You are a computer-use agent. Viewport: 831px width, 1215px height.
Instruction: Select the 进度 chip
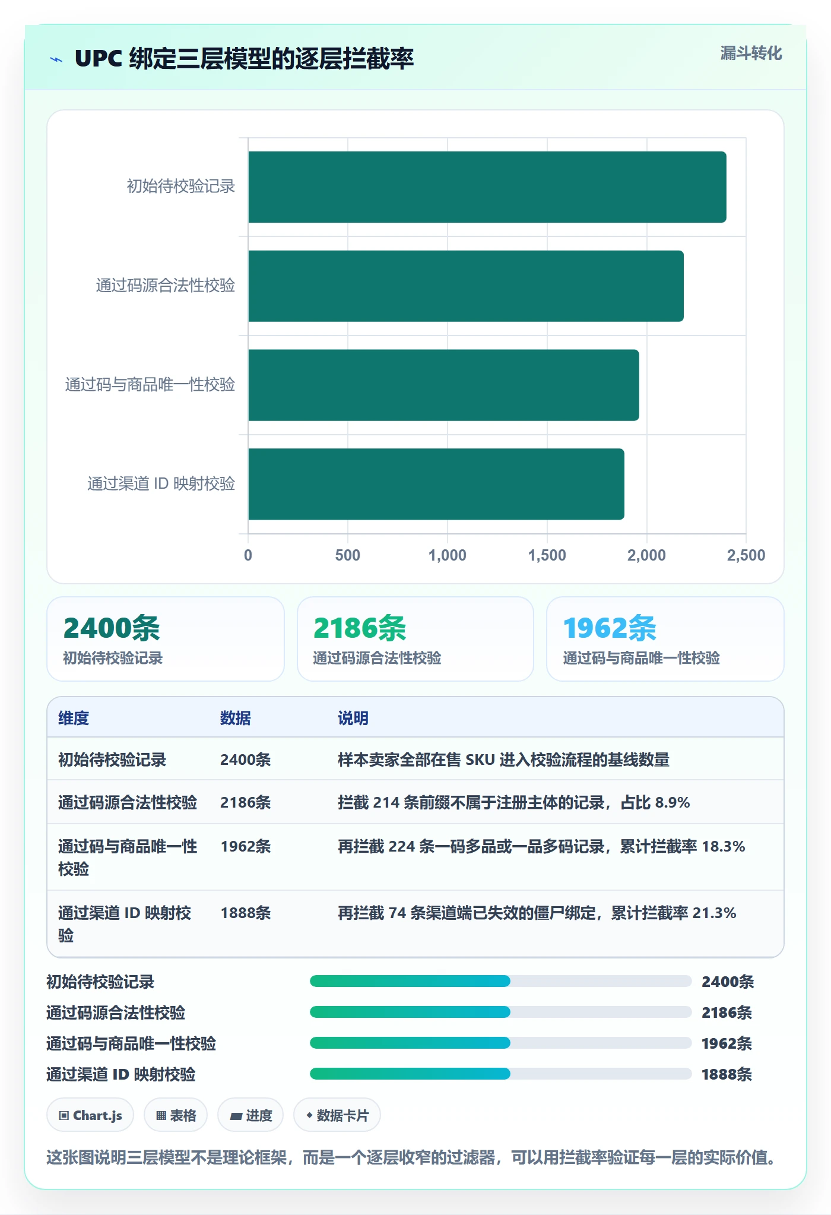tap(250, 1115)
